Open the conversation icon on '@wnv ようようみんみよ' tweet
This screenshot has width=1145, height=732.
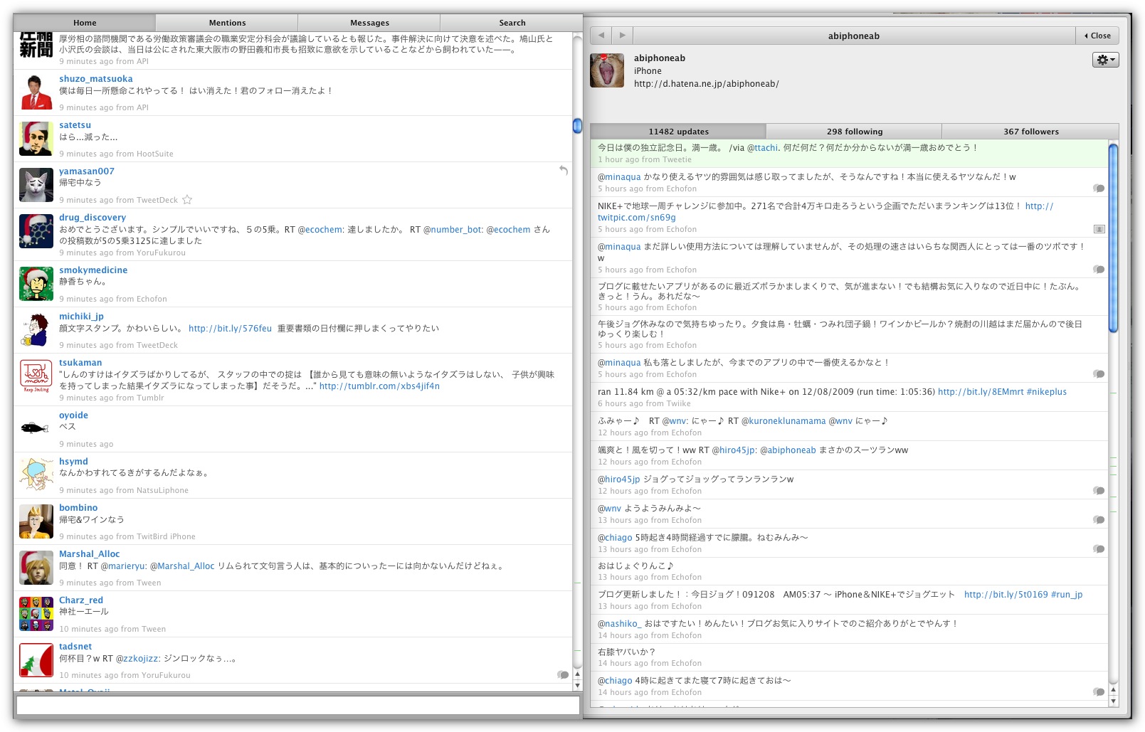tap(1099, 520)
